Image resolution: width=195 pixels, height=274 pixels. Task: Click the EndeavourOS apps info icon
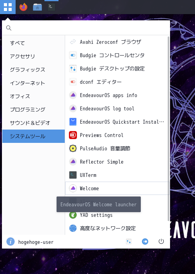(73, 95)
